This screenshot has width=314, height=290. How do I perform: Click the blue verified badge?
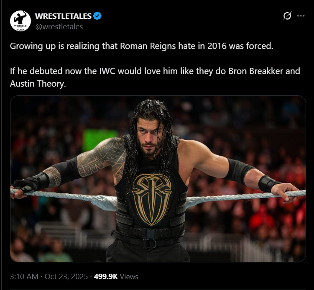click(x=97, y=16)
